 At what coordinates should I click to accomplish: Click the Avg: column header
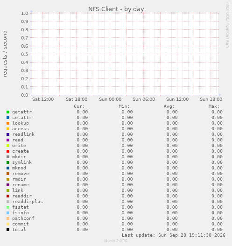click(x=169, y=106)
